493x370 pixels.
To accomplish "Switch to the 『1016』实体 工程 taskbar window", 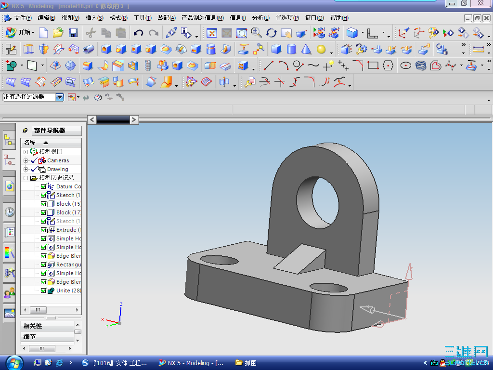I will pos(115,363).
